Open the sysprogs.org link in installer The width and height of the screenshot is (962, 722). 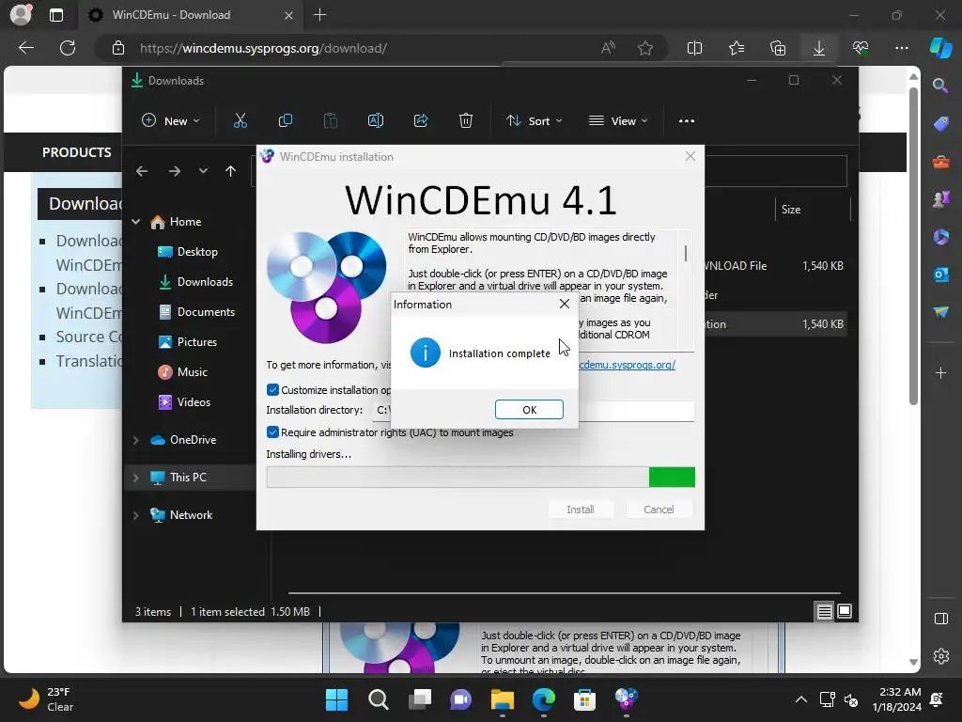[627, 365]
